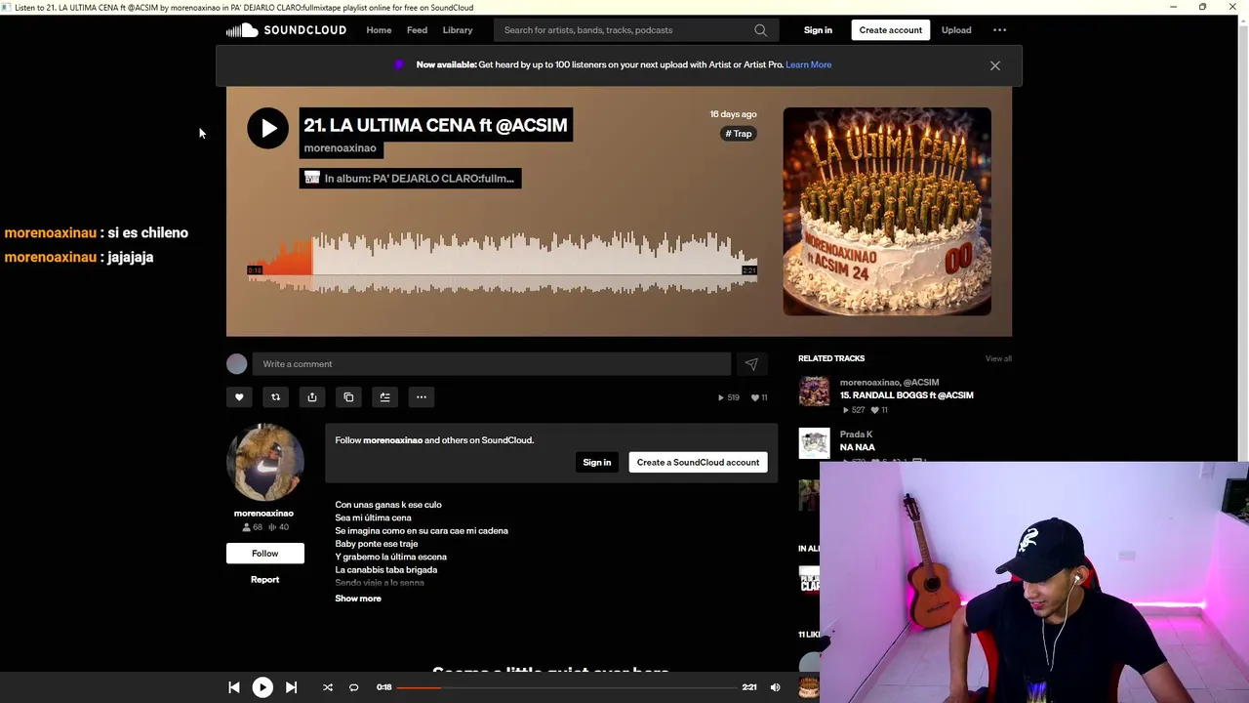This screenshot has height=703, width=1249.
Task: Open More options below comment box
Action: pyautogui.click(x=422, y=397)
